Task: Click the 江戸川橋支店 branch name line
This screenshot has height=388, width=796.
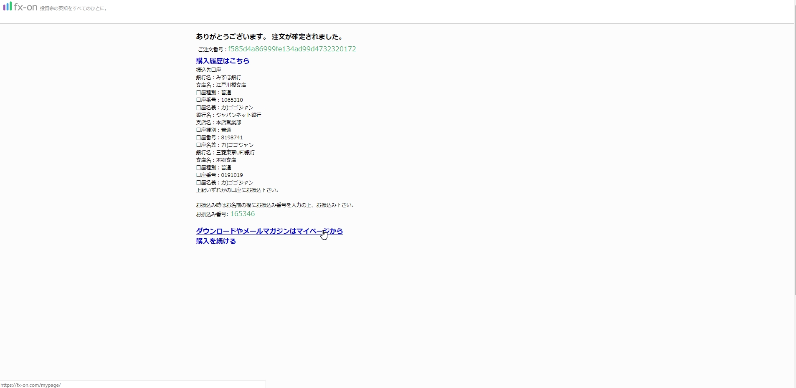Action: (221, 85)
